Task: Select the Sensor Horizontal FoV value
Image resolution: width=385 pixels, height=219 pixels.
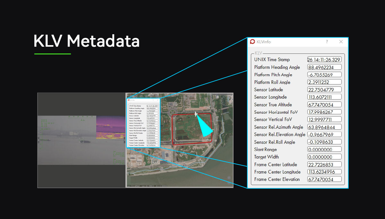Action: [324, 112]
